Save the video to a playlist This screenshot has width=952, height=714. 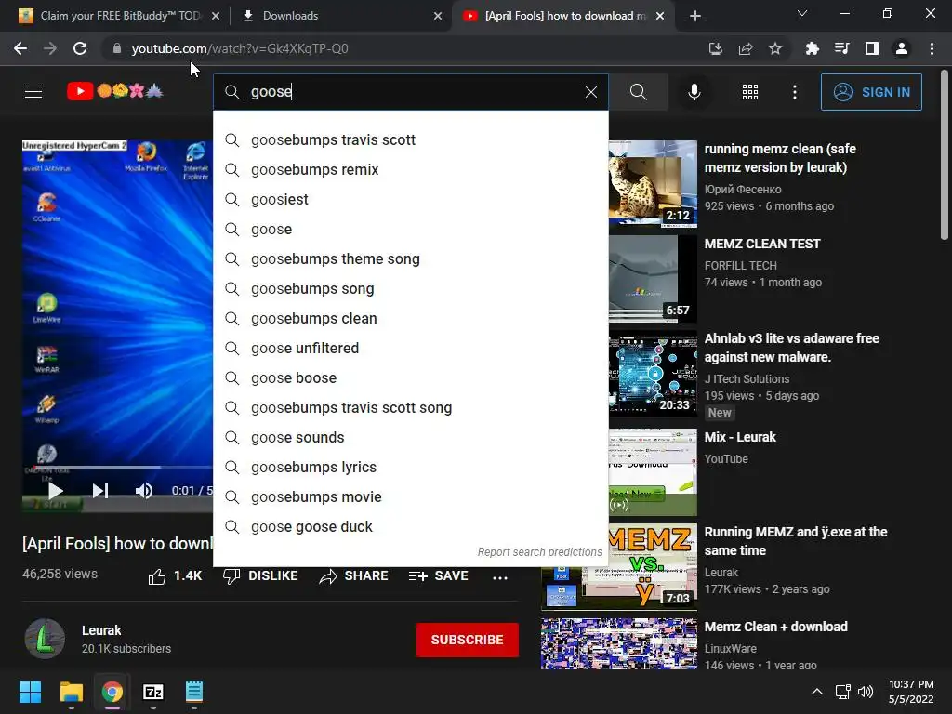click(439, 575)
